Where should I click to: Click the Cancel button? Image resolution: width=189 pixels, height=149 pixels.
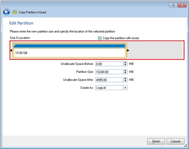175,141
